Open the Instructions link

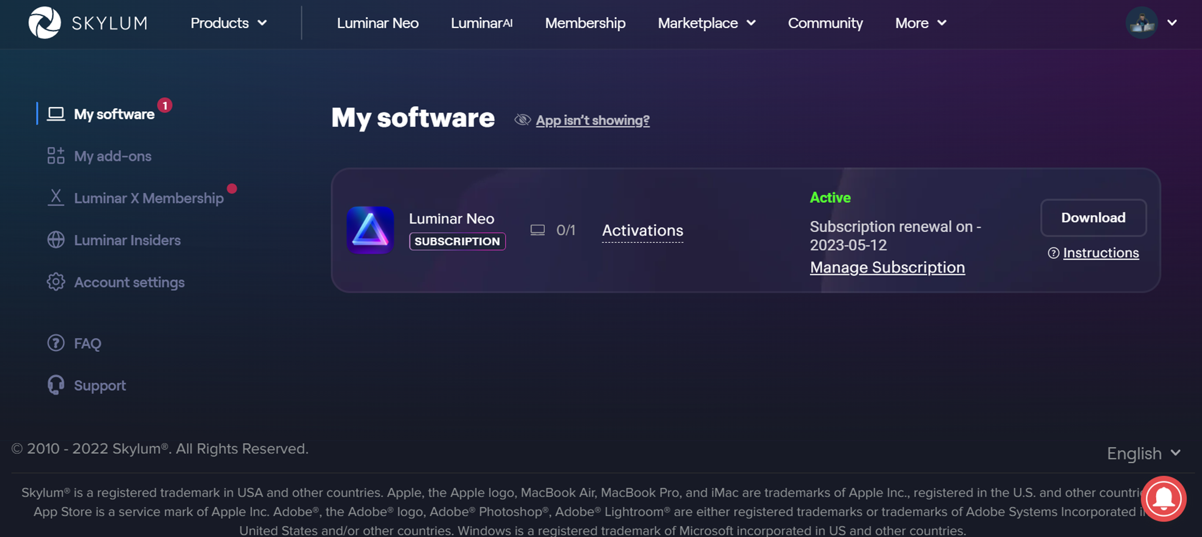click(x=1101, y=253)
